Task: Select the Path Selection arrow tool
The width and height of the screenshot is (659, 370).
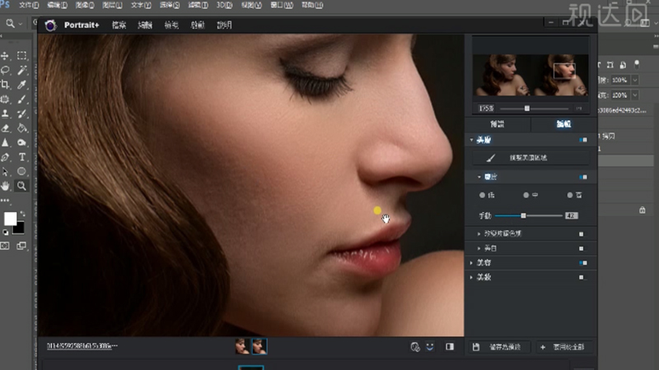Action: 5,172
